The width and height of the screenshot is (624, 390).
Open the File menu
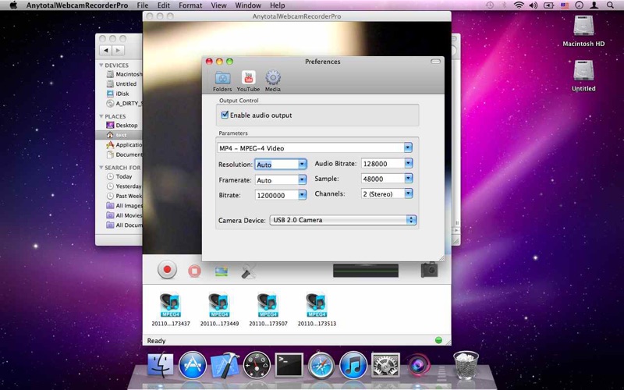click(x=143, y=5)
